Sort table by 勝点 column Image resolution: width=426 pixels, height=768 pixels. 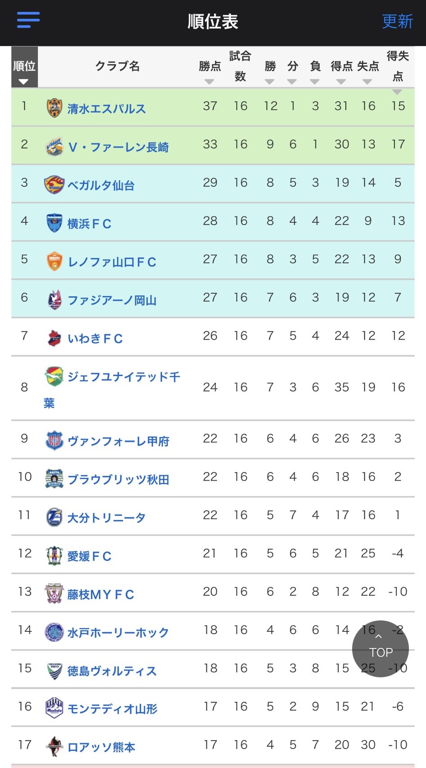point(209,68)
